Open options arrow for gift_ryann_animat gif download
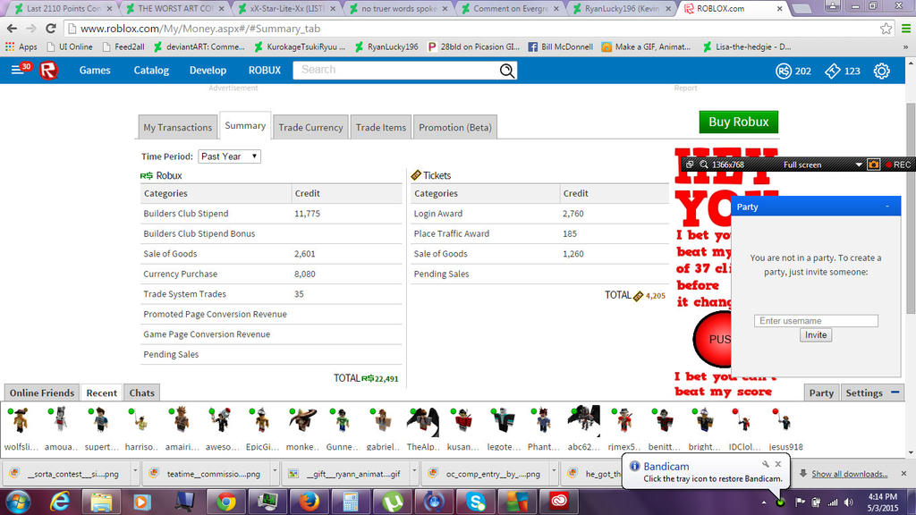916x515 pixels. (x=413, y=470)
